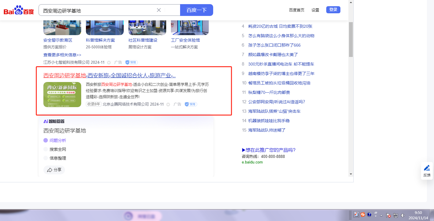Expand dropdown arrow beside 江苏小七智能科技有限公司 2024-11

click(x=109, y=63)
